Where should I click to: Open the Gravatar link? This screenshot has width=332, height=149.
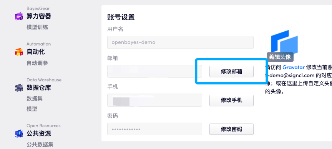tap(294, 67)
